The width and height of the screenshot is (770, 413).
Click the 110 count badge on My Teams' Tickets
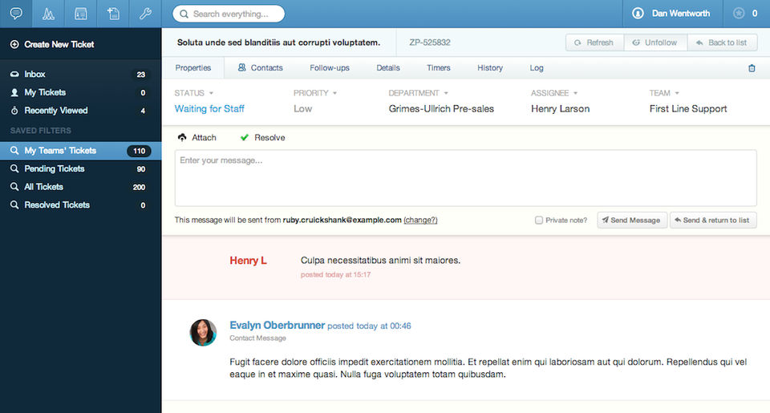139,151
